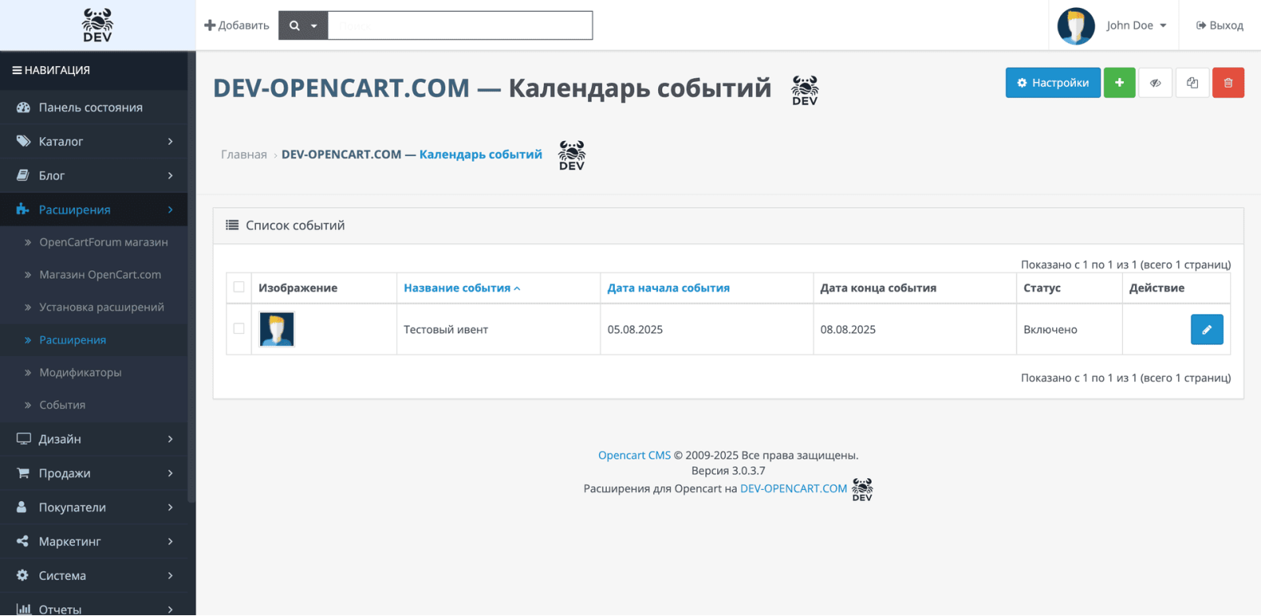Click the crab logo in the breadcrumb
This screenshot has height=616, width=1261.
pyautogui.click(x=571, y=155)
